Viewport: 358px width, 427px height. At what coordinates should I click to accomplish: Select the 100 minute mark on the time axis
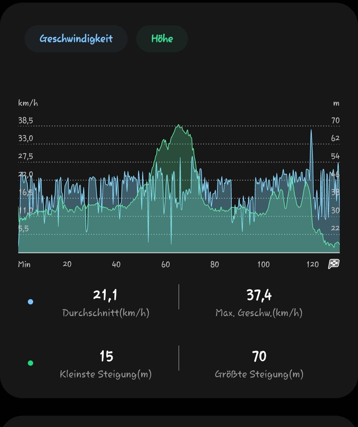264,264
